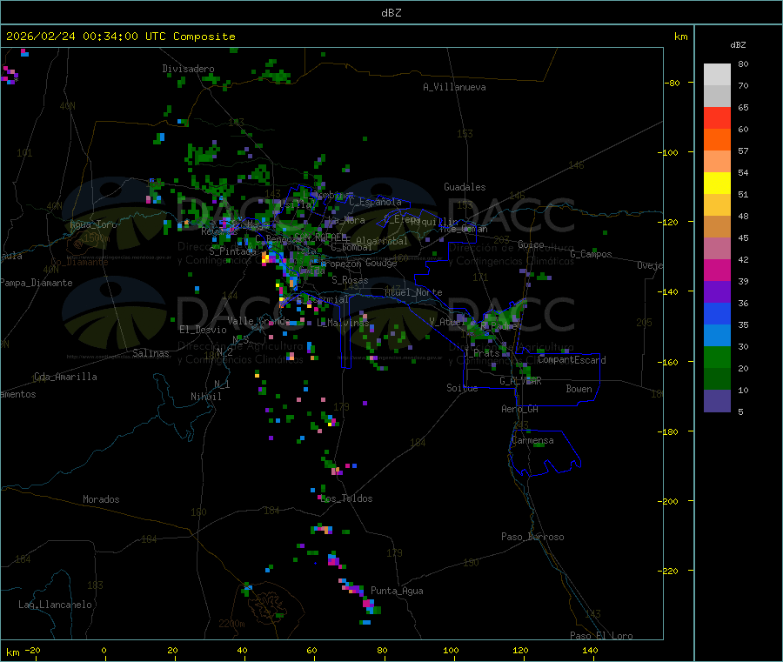Click the timestamp '2026/02/24 00:34:00 UTC Composite'

120,37
